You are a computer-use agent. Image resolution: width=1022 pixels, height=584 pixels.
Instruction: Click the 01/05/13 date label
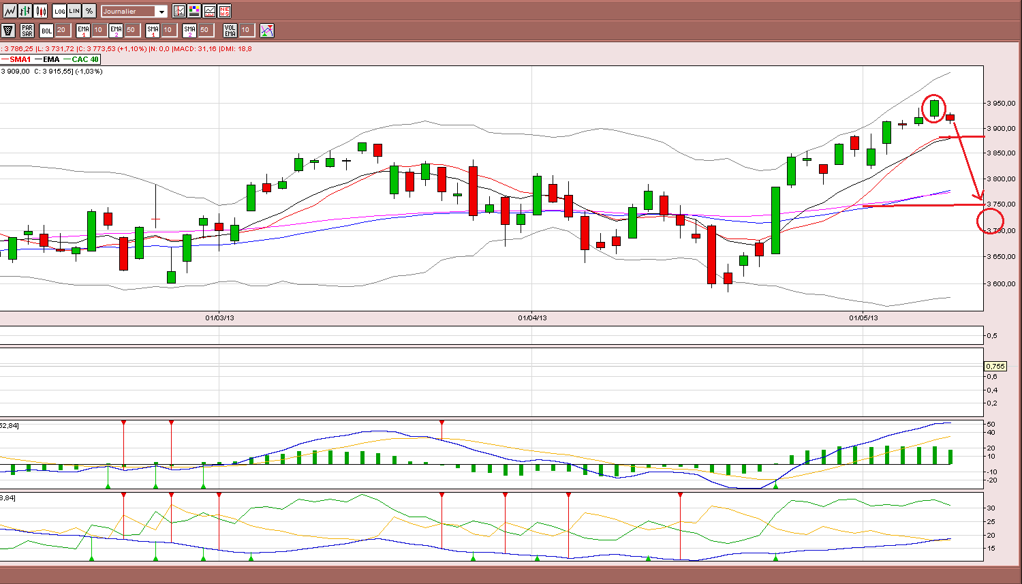click(x=863, y=318)
